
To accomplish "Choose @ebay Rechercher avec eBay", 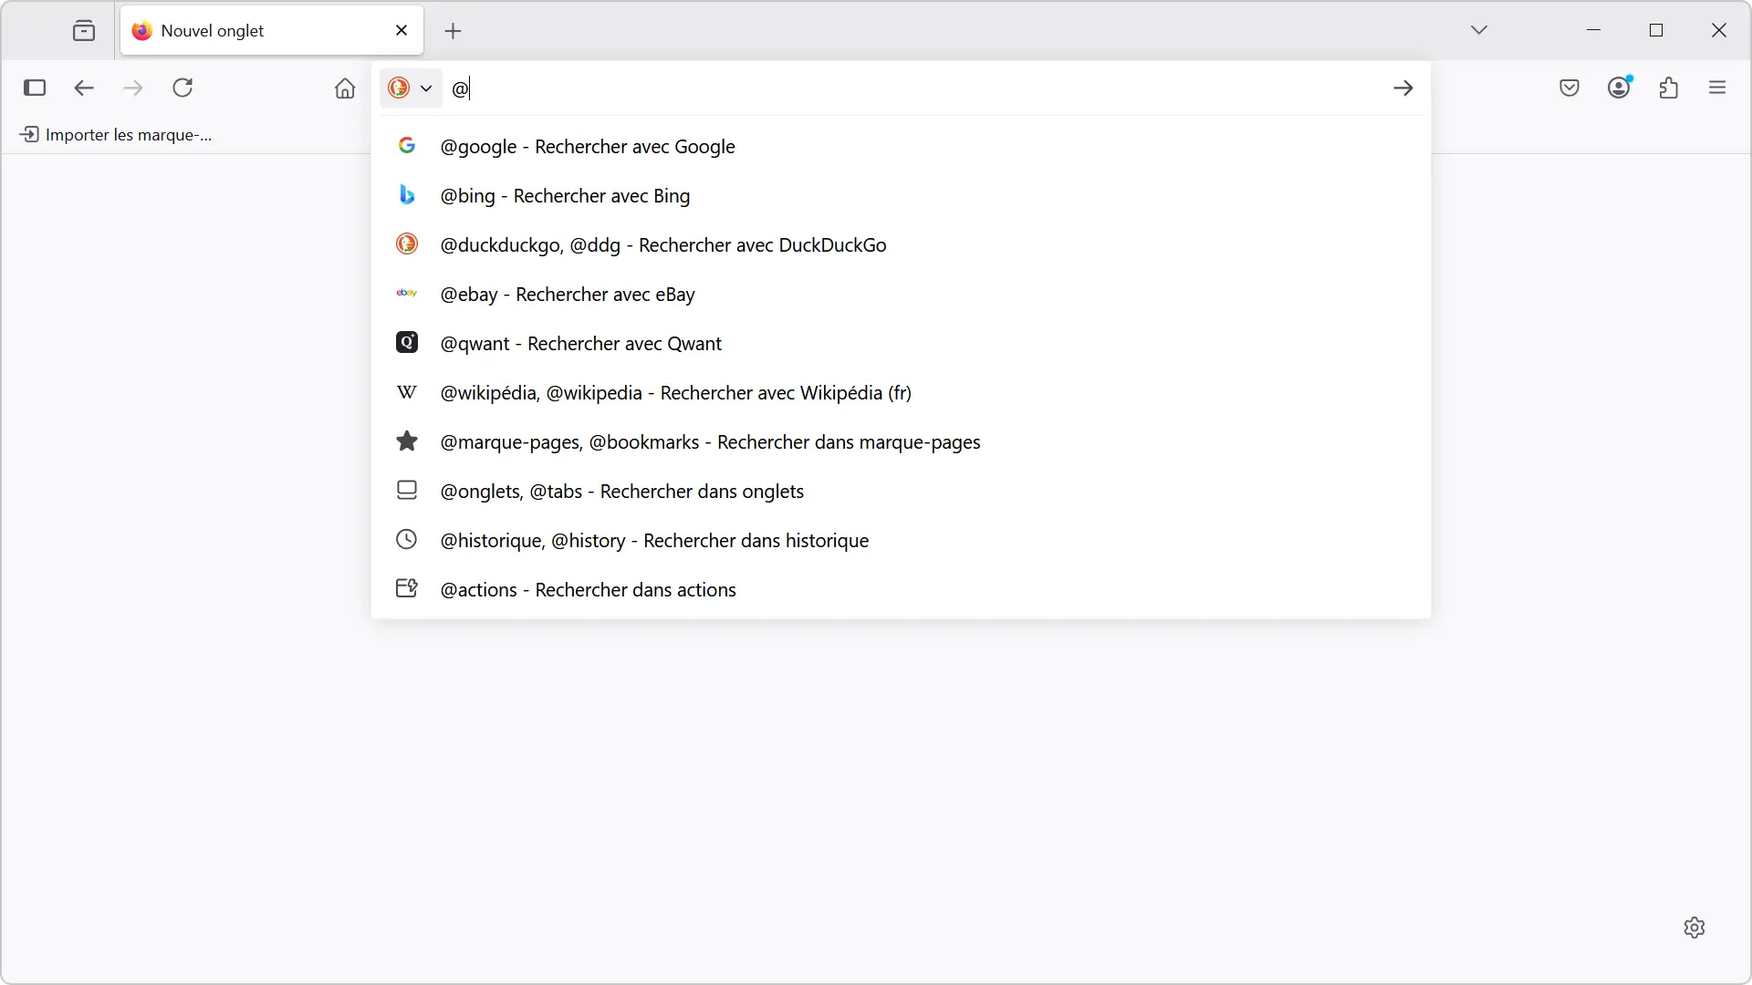I will tap(901, 294).
